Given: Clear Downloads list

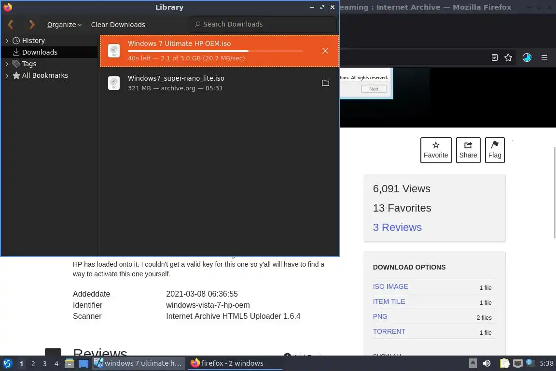Looking at the screenshot, I should click(118, 25).
